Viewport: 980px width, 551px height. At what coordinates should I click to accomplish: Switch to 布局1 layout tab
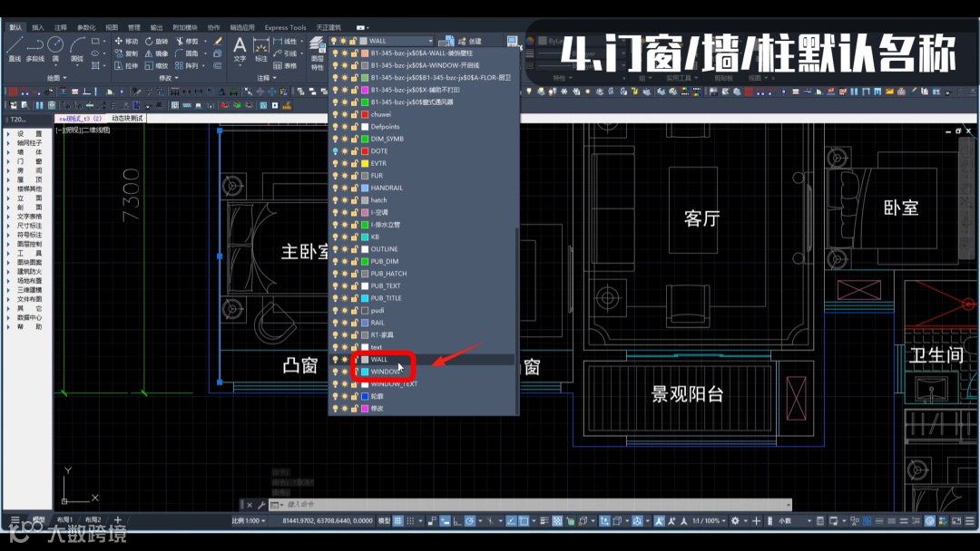(64, 519)
